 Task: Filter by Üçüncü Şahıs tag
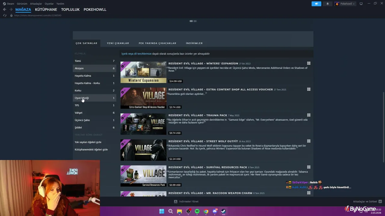tap(94, 120)
